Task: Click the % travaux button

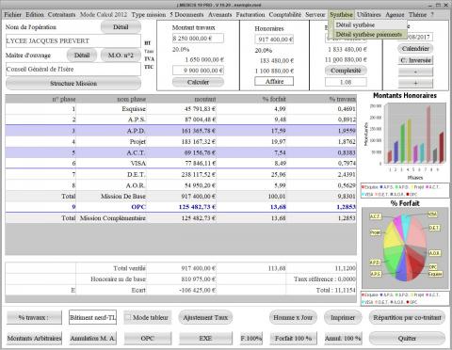Action: (34, 318)
